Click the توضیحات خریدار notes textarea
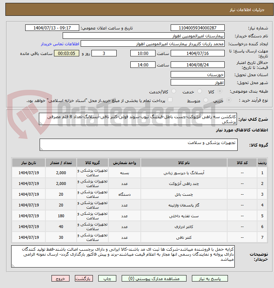This screenshot has width=274, height=288. point(123,256)
